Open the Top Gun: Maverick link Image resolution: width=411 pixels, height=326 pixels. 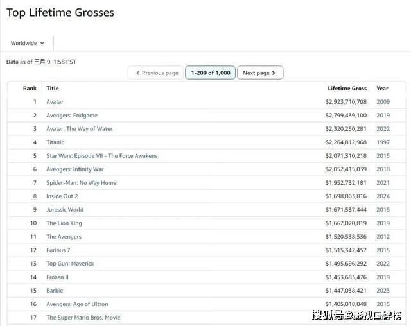70,264
